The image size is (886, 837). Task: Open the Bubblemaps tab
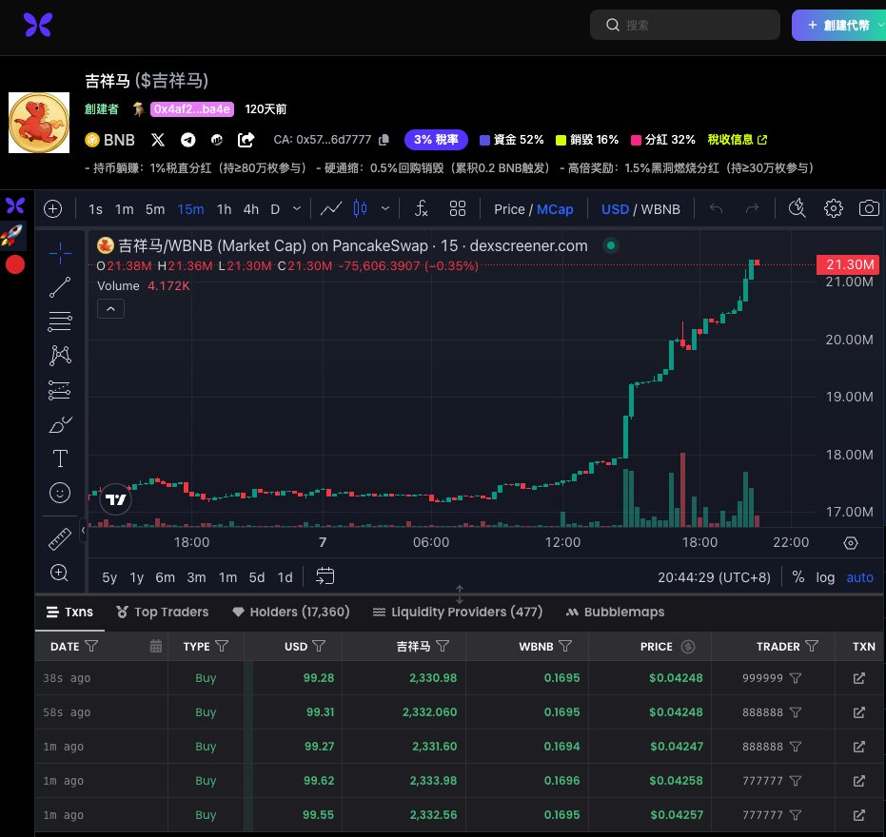(x=616, y=613)
